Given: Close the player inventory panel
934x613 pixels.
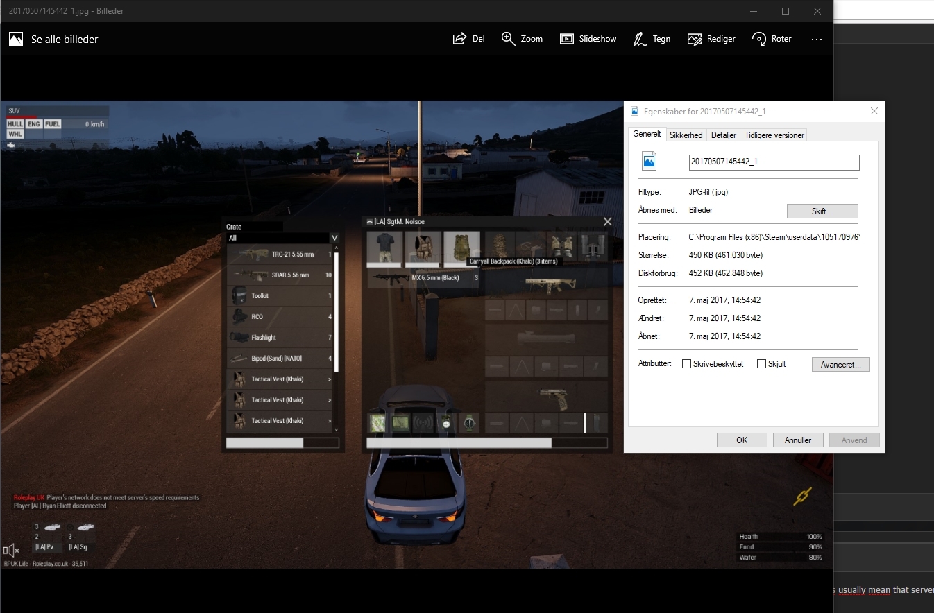Looking at the screenshot, I should [x=608, y=222].
